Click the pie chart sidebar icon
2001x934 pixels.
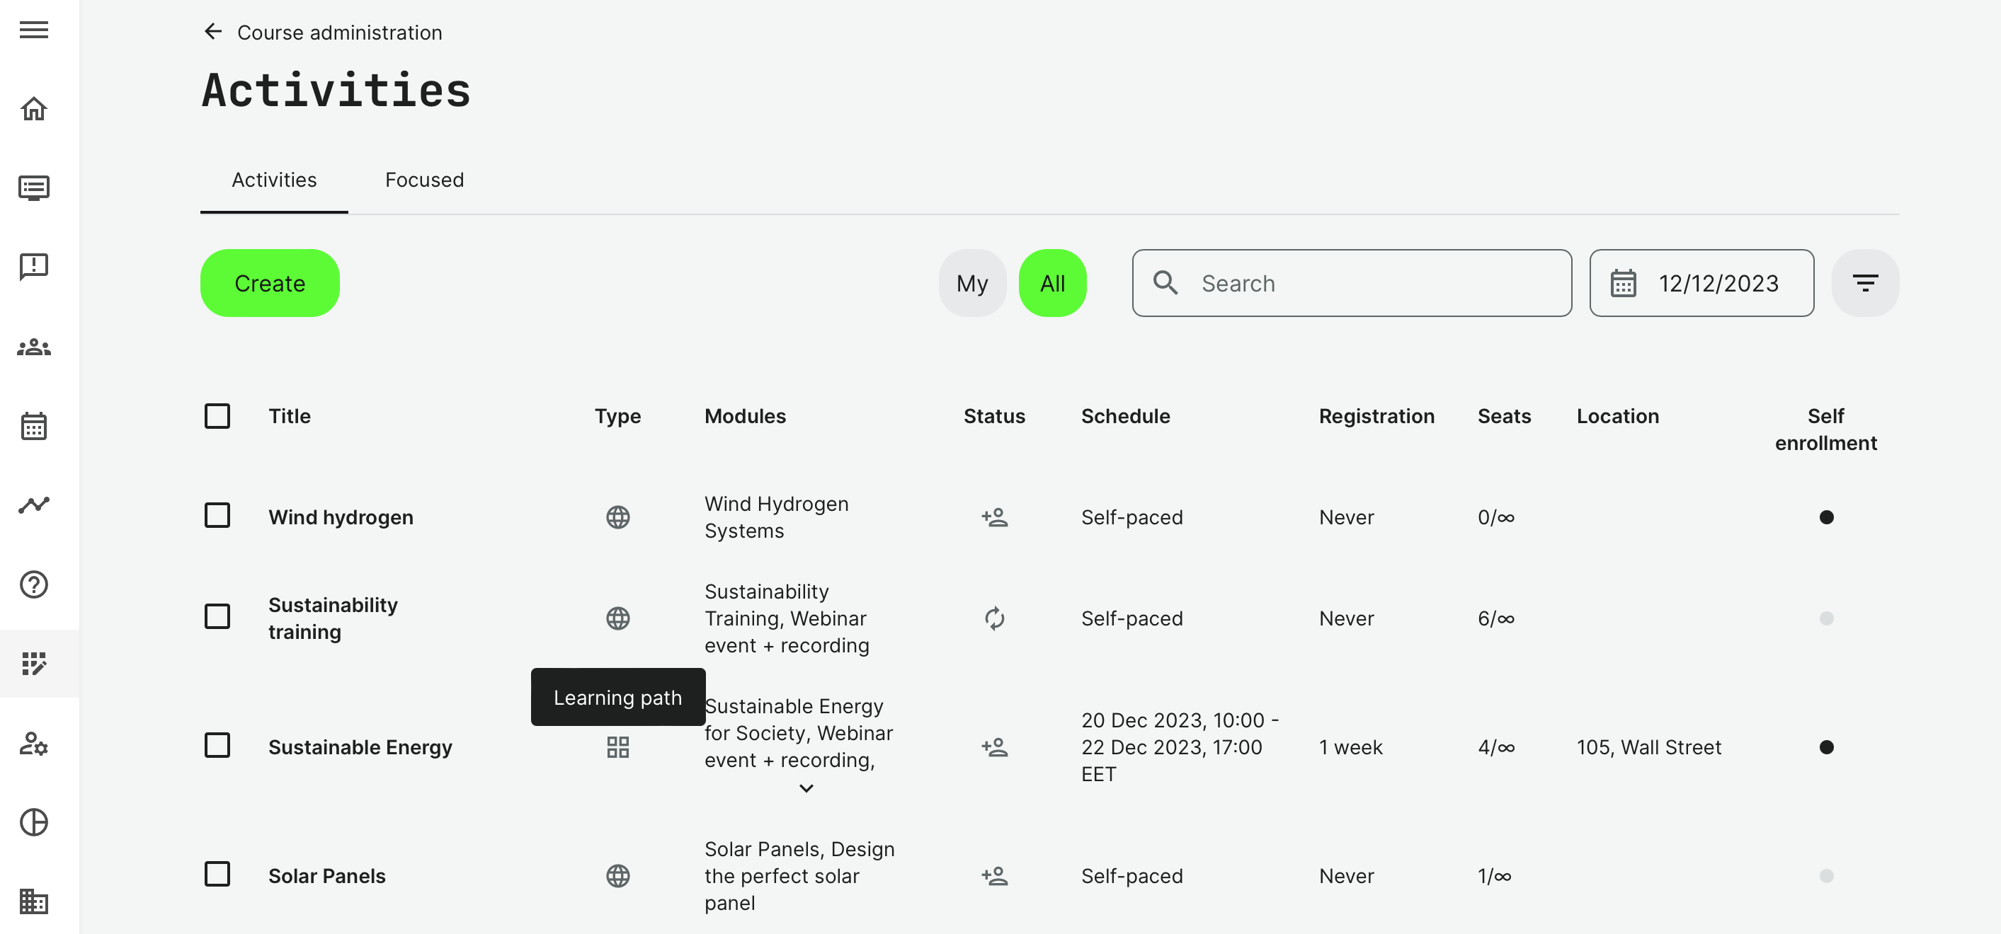point(33,822)
